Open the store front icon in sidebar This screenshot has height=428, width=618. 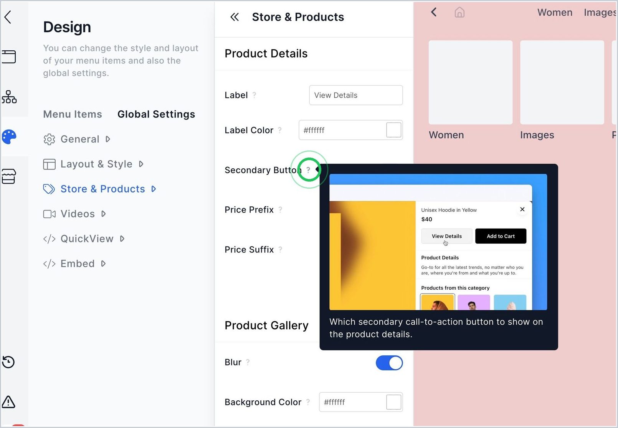pyautogui.click(x=8, y=176)
